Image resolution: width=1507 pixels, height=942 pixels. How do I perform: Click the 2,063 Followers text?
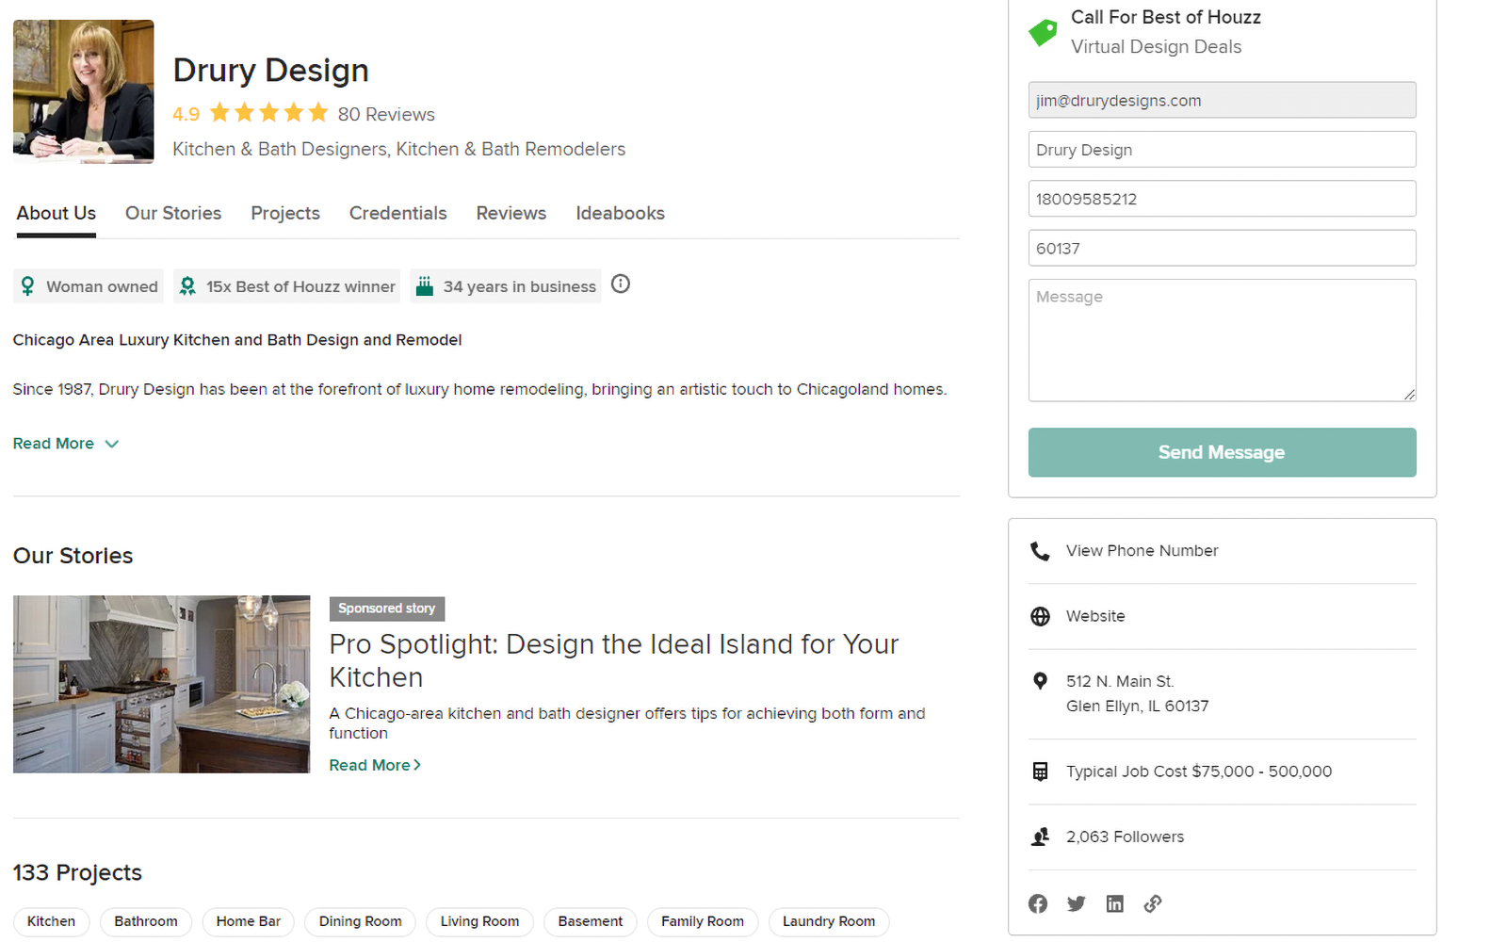[1125, 836]
